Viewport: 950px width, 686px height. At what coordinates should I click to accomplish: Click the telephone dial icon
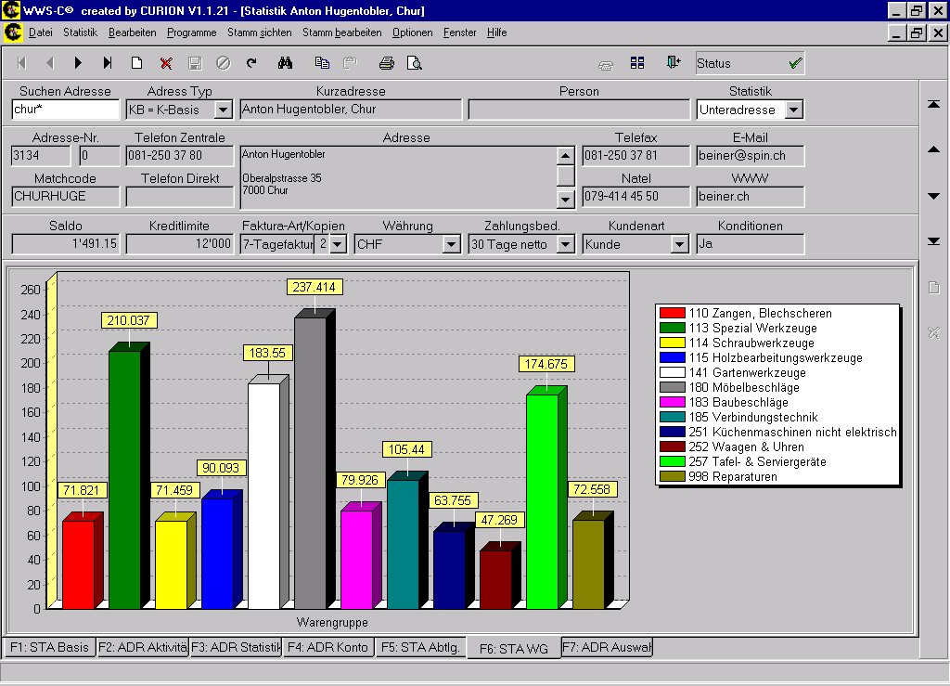click(606, 64)
